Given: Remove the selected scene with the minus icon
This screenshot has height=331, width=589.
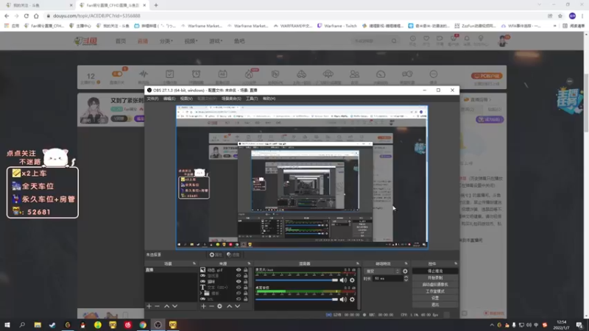Looking at the screenshot, I should (x=158, y=306).
